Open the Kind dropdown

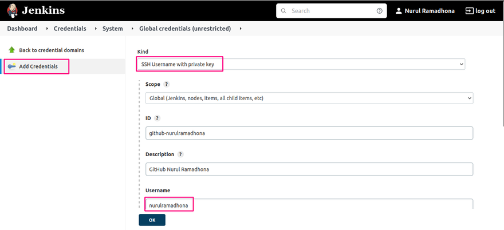301,64
